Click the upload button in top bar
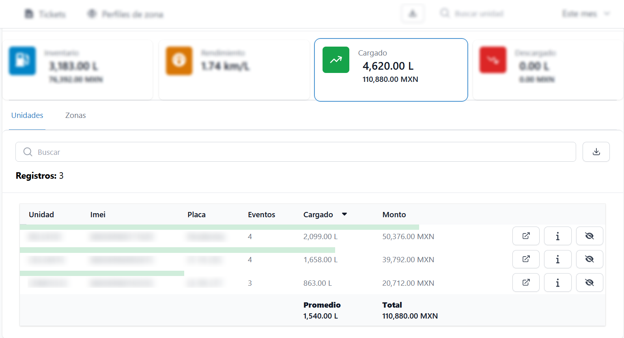 coord(413,14)
